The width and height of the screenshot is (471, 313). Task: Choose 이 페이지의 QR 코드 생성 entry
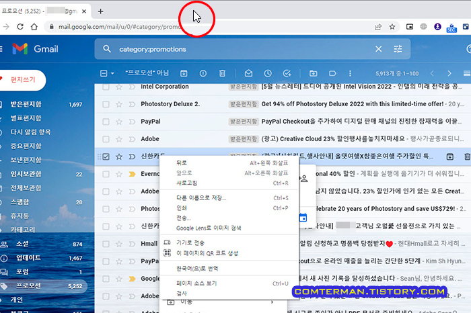229,253
